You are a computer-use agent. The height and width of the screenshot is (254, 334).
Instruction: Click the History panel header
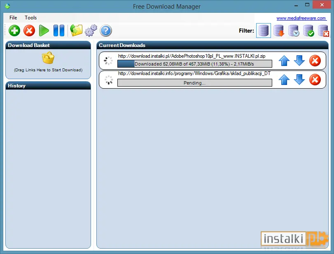point(48,85)
